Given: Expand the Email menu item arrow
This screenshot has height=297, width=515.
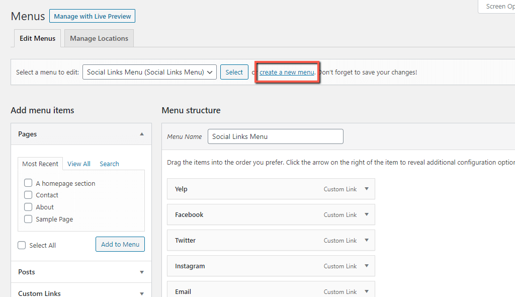Looking at the screenshot, I should pyautogui.click(x=367, y=291).
